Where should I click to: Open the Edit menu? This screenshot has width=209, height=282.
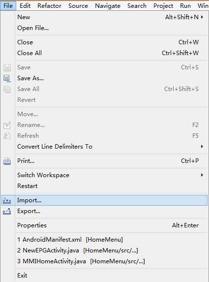coord(25,6)
